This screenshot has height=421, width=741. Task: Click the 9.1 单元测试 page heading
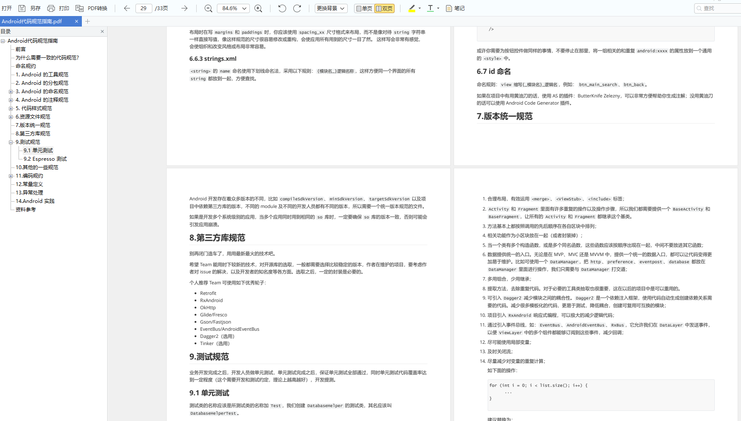(209, 393)
